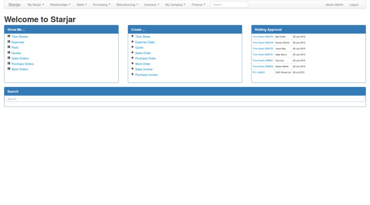The height and width of the screenshot is (205, 370).
Task: Open Sue Lee's time sheet link
Action: (263, 61)
